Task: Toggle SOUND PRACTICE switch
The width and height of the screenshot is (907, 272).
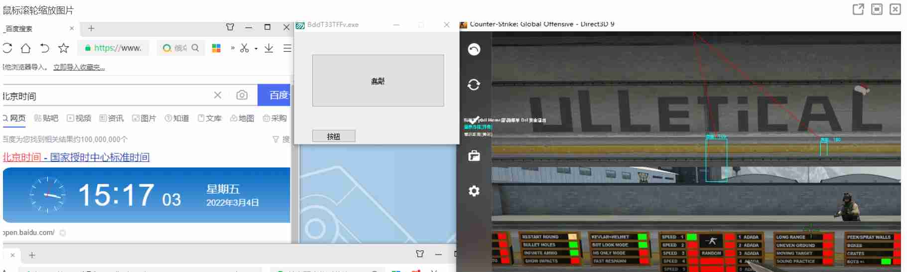Action: (828, 261)
